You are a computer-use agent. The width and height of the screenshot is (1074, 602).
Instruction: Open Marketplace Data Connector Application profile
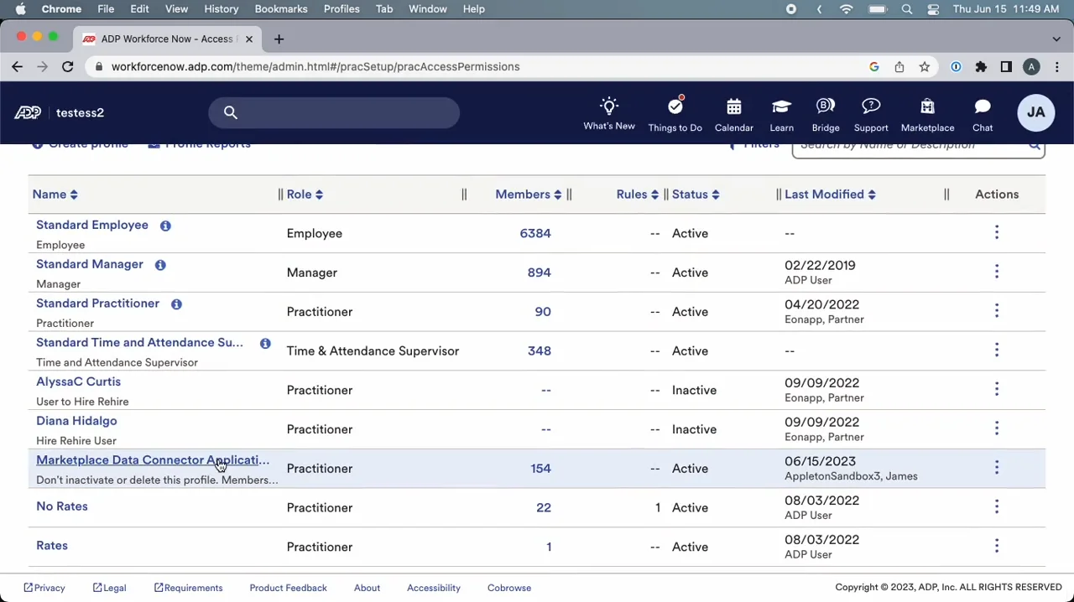coord(152,460)
